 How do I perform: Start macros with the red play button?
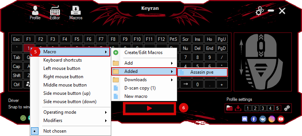149,108
